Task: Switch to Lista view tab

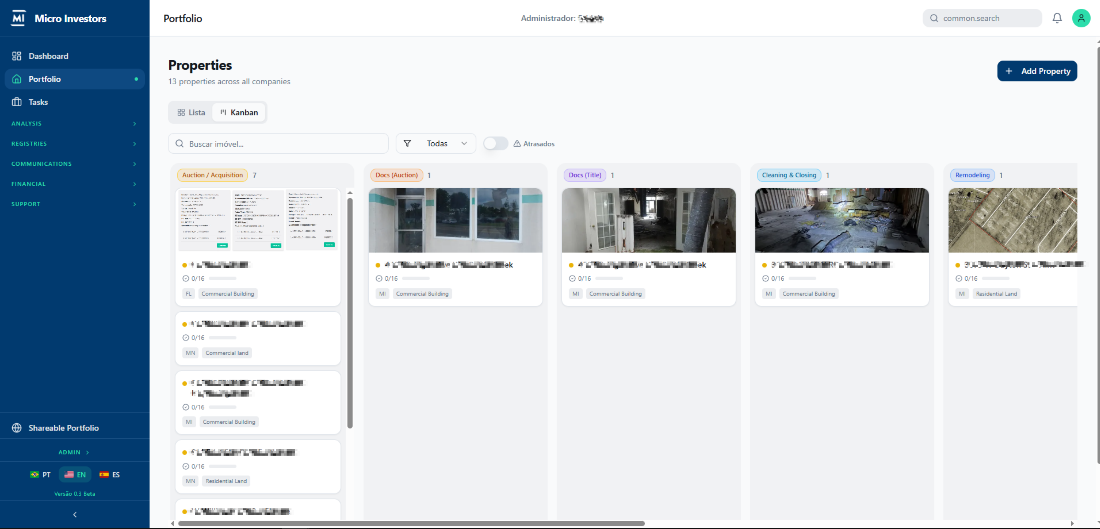Action: (x=191, y=112)
